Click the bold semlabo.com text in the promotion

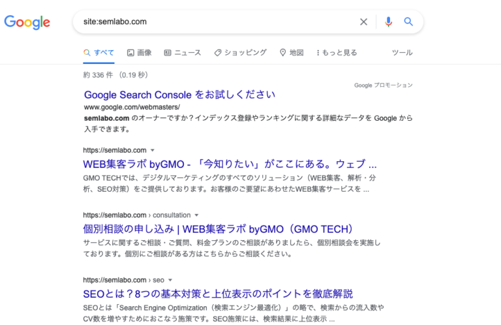107,118
